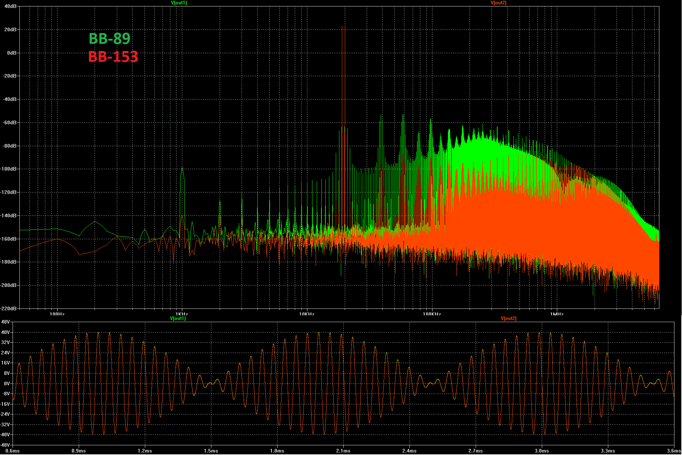
Task: Click the red BB-153 annotation text
Action: coord(113,57)
